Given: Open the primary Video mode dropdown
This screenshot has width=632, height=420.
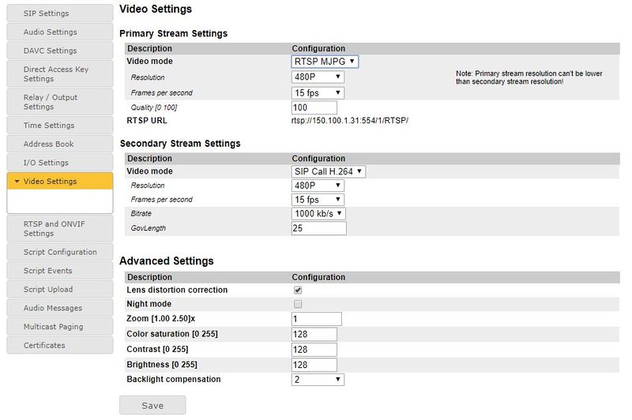Looking at the screenshot, I should [325, 61].
